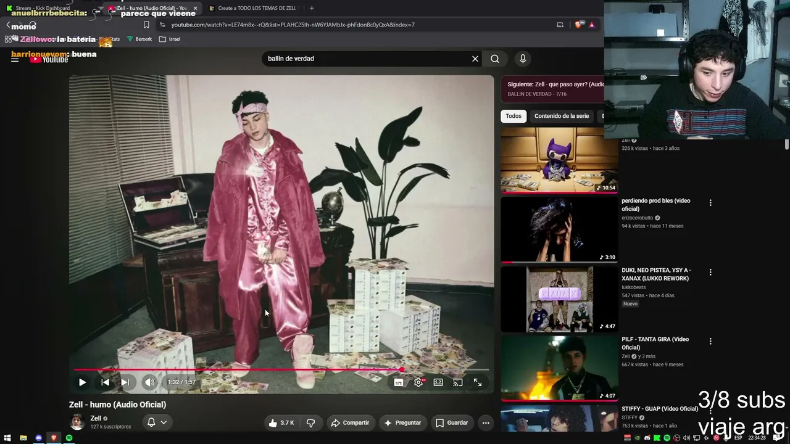Open the 'PILF - TANTA GIRA' thumbnail
The image size is (790, 444).
[x=559, y=368]
